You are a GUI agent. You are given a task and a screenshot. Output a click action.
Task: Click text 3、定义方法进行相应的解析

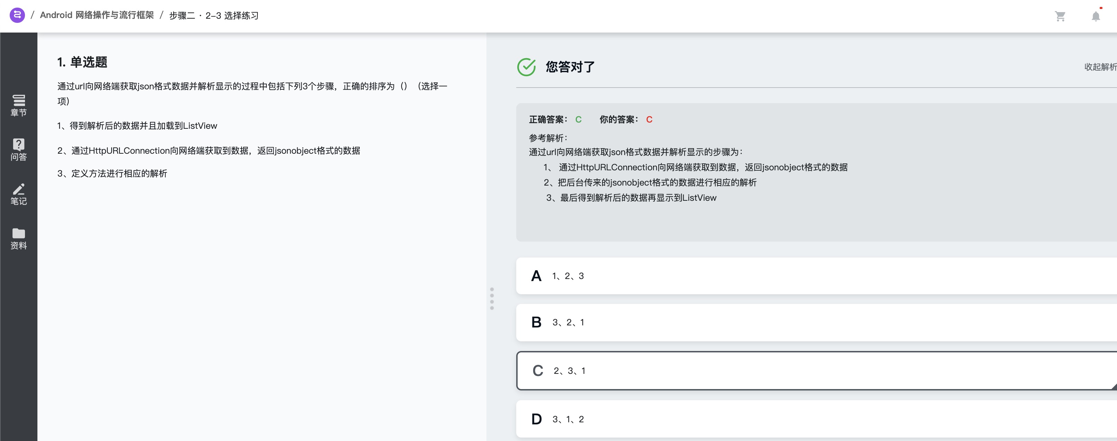(x=112, y=174)
